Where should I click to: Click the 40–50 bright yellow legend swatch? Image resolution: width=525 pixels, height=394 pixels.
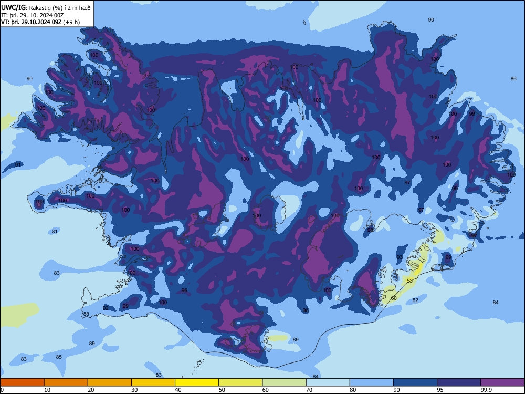click(197, 382)
